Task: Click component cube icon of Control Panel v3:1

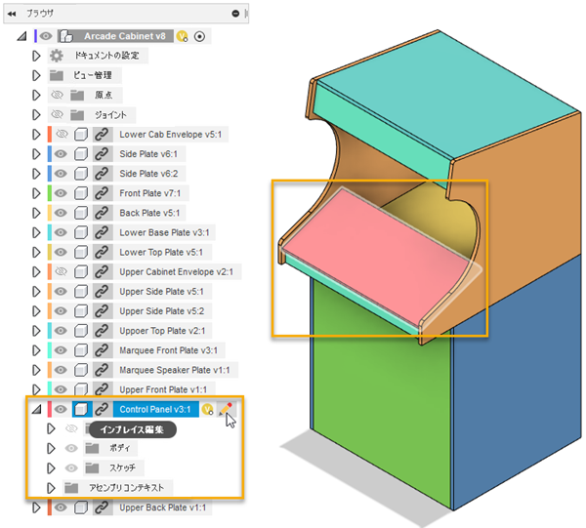Action: (x=81, y=409)
